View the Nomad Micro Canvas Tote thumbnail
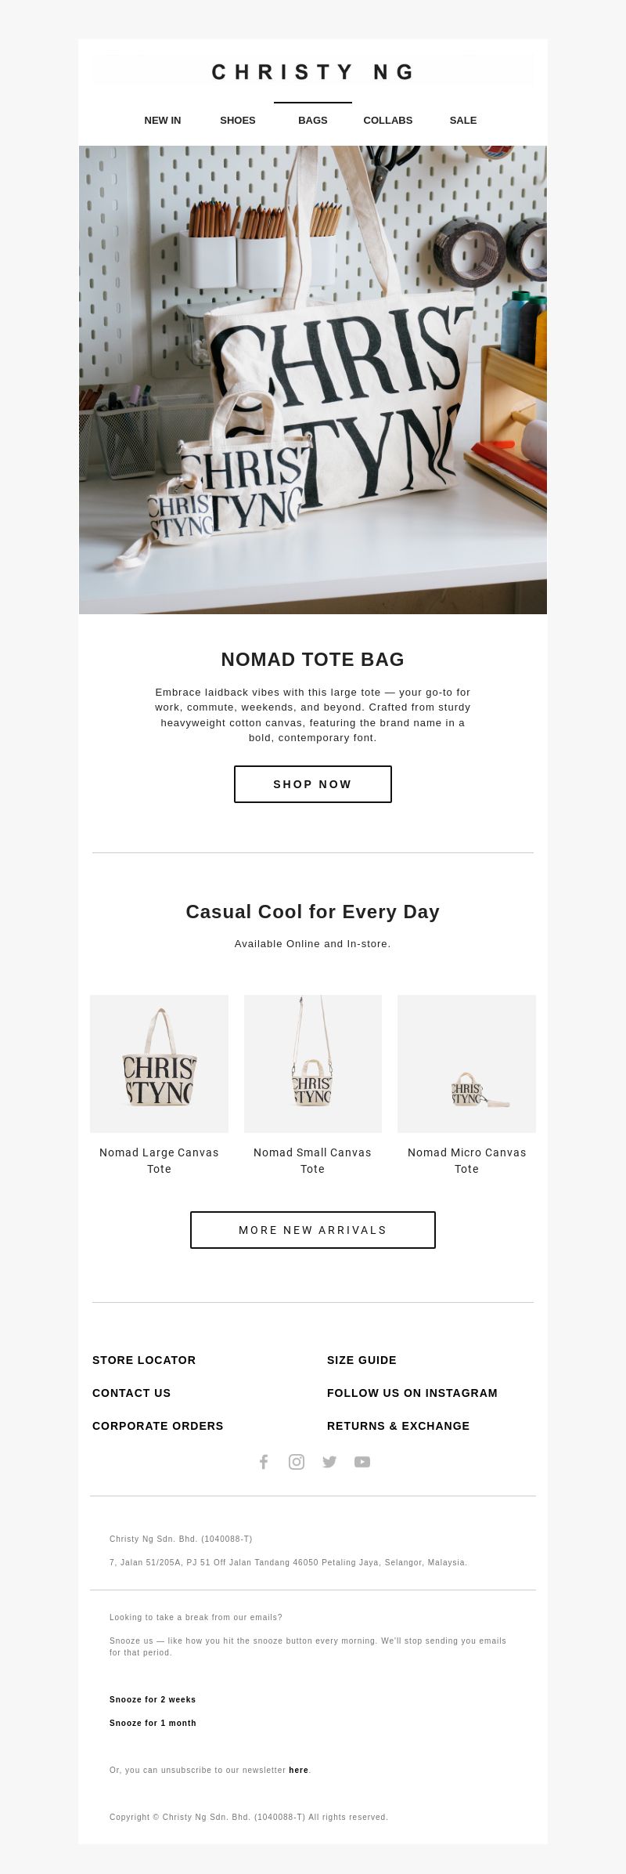626x1874 pixels. 466,1064
